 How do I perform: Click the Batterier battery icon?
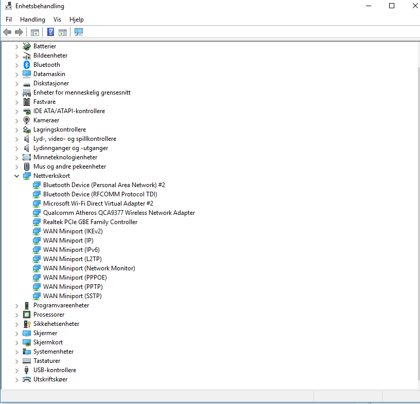click(27, 46)
